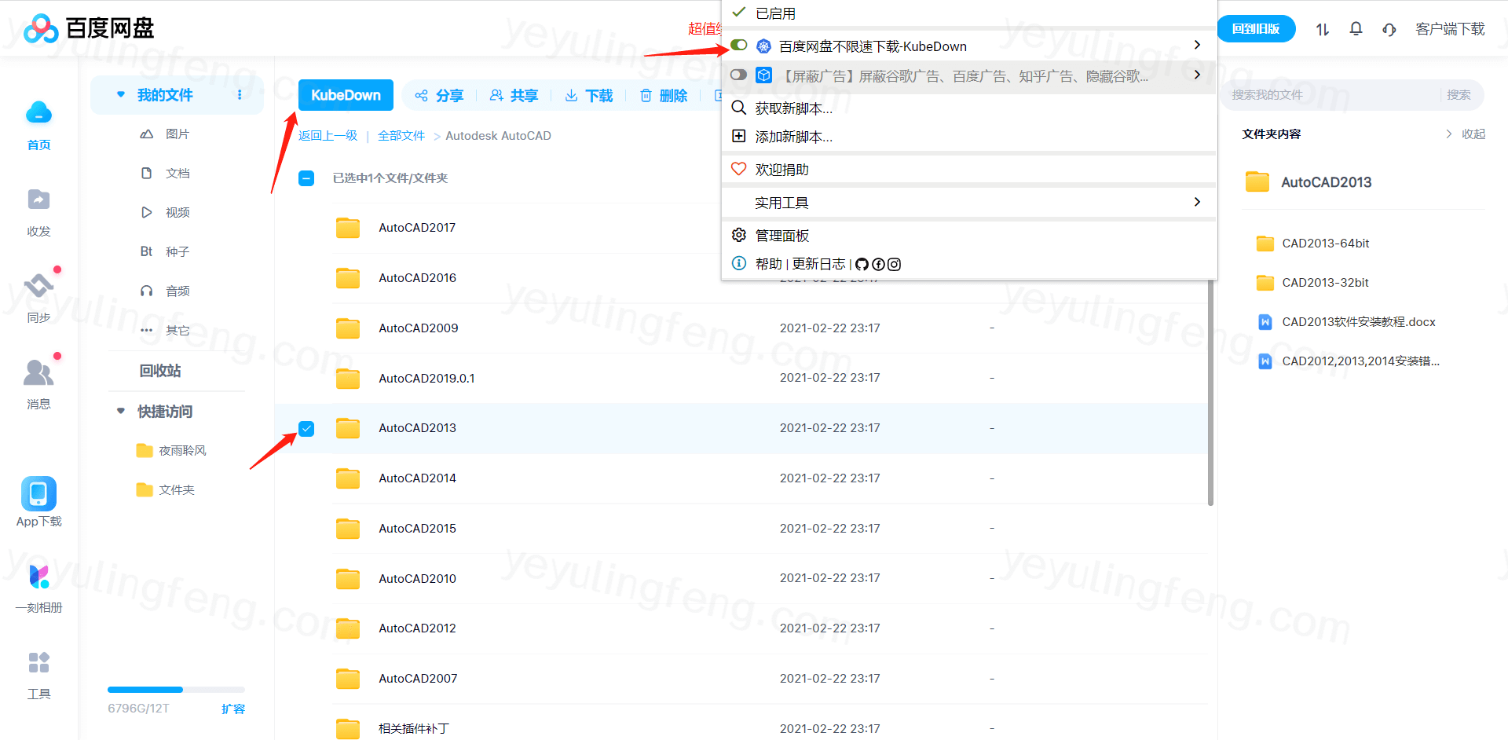The width and height of the screenshot is (1508, 740).
Task: Open the AutoCAD2019.0.1 folder name
Action: tap(426, 379)
